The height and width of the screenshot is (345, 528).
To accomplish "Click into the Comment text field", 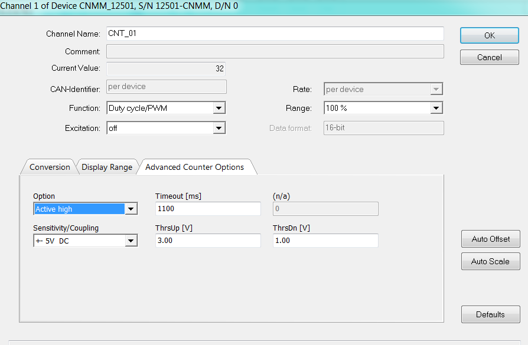I will (275, 51).
